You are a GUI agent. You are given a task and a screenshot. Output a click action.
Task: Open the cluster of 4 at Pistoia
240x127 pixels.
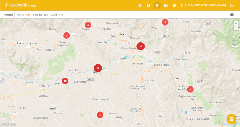pos(88,25)
